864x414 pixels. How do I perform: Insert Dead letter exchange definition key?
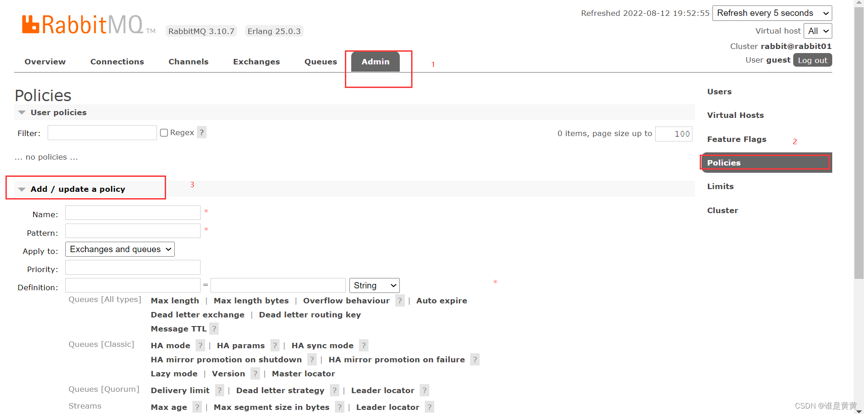(x=197, y=315)
